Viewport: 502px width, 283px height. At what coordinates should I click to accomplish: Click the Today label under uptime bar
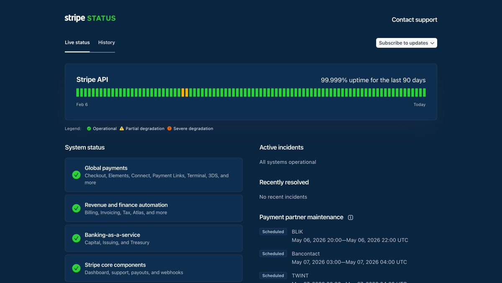(x=420, y=105)
